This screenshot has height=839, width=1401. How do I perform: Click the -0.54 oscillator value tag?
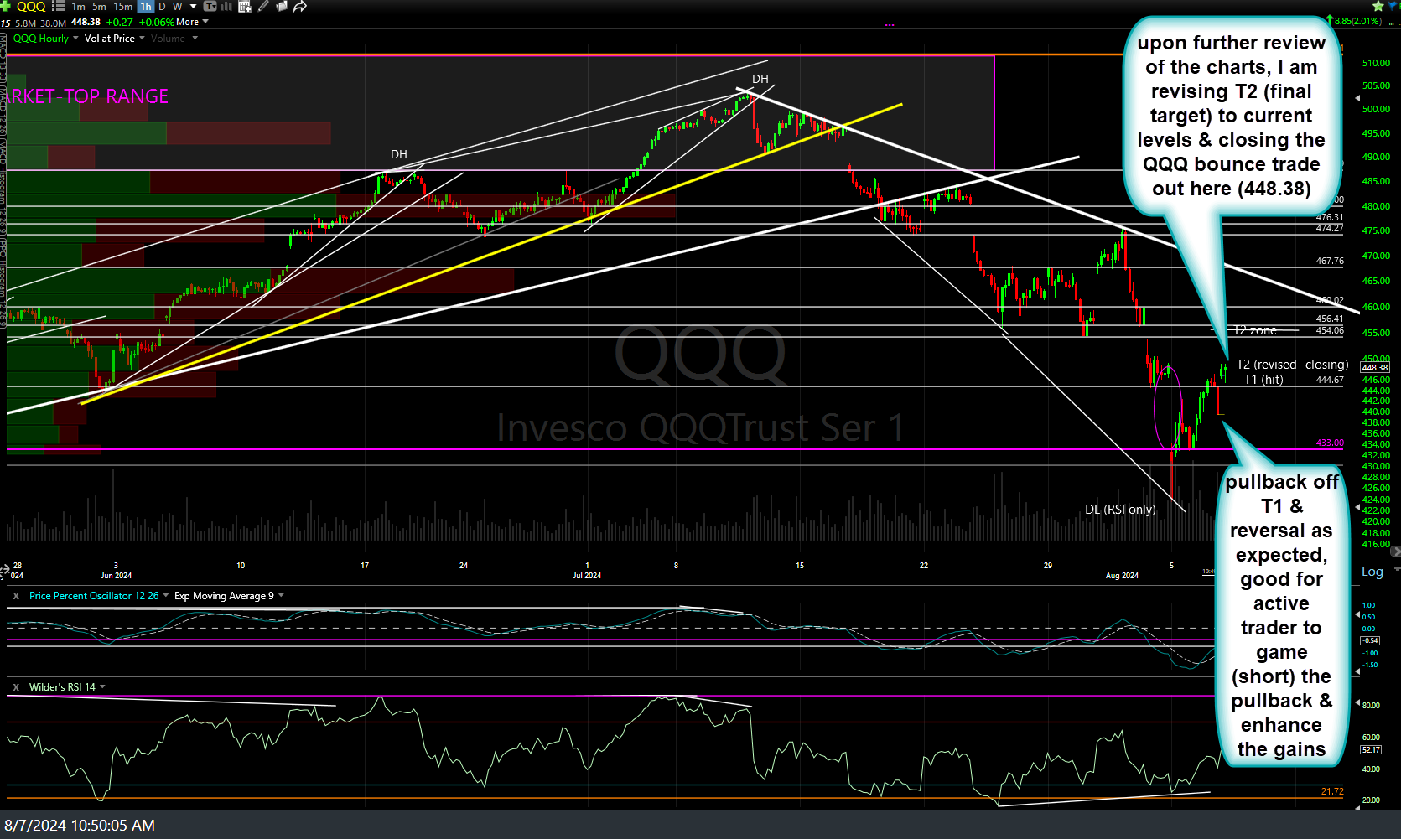[x=1370, y=640]
